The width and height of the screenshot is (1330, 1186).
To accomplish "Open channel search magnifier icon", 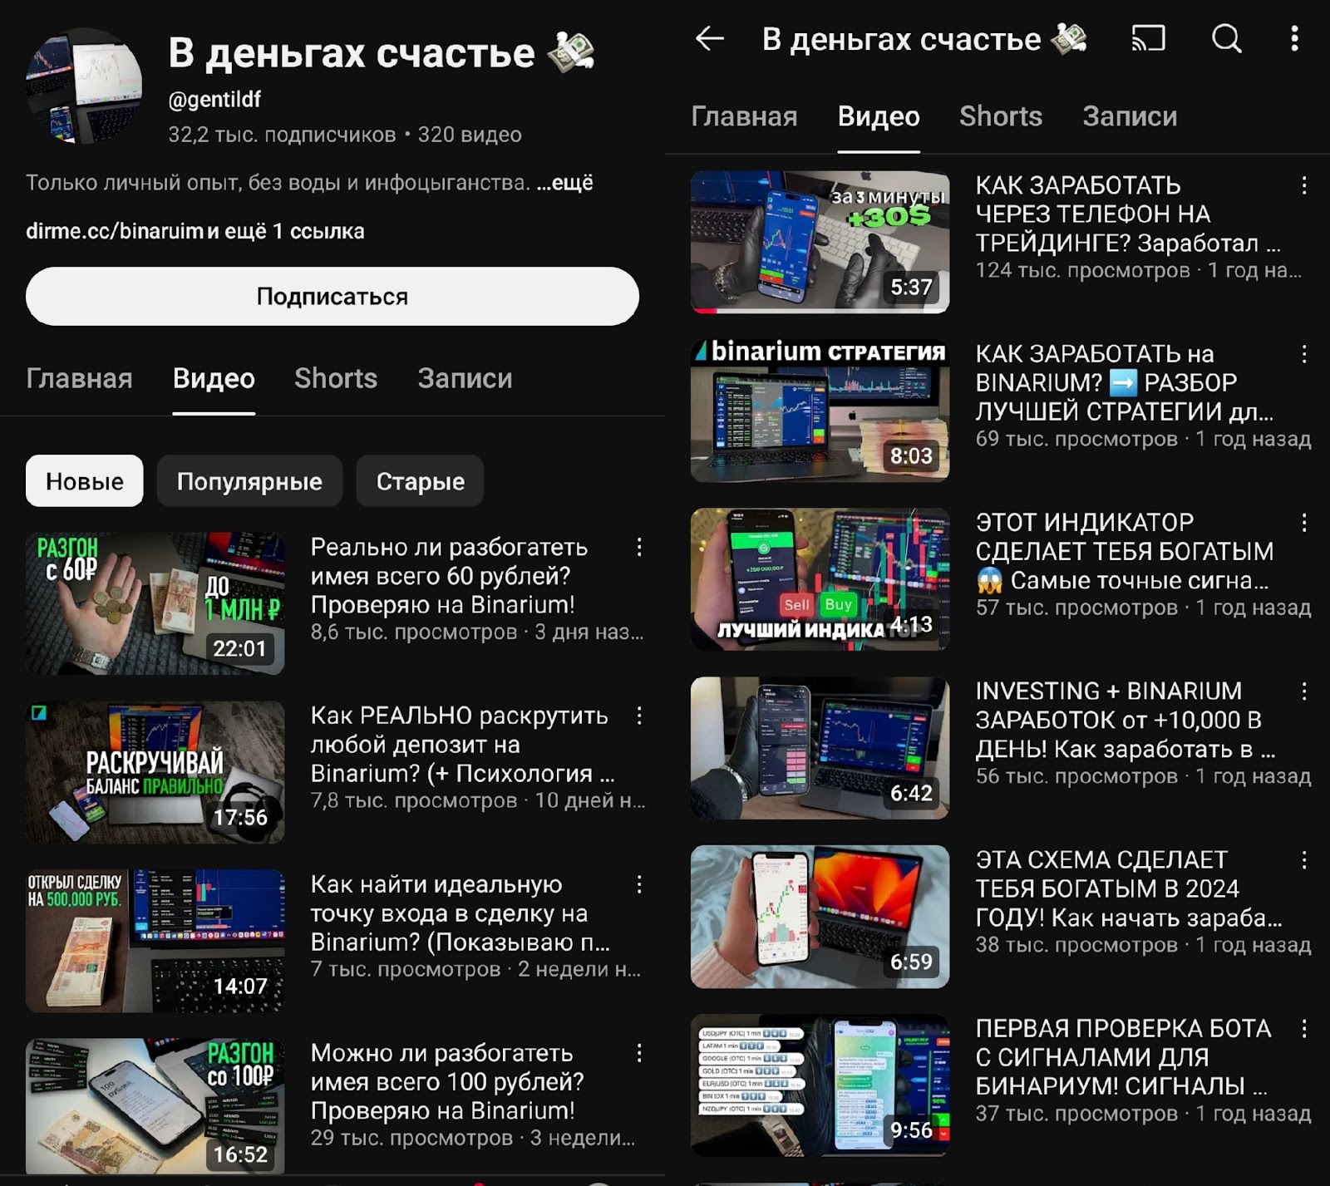I will point(1227,38).
